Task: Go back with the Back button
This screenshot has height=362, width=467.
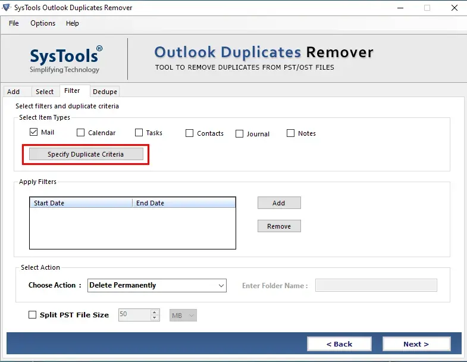Action: (339, 344)
